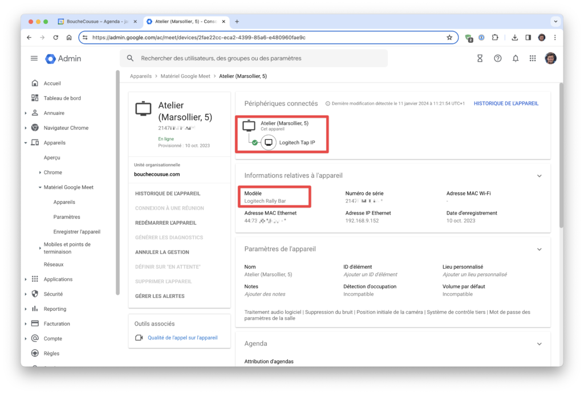
Task: Click REDÉMARRER L'APPAREIL button
Action: [165, 223]
